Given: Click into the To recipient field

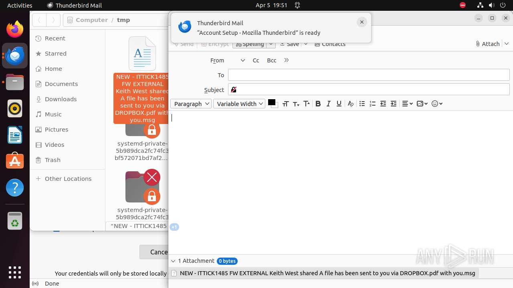Looking at the screenshot, I should (x=369, y=75).
